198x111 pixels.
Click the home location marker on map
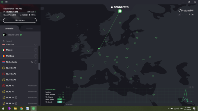[x=120, y=11]
